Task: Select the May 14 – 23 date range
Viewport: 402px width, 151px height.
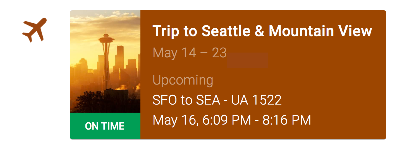Action: point(190,53)
